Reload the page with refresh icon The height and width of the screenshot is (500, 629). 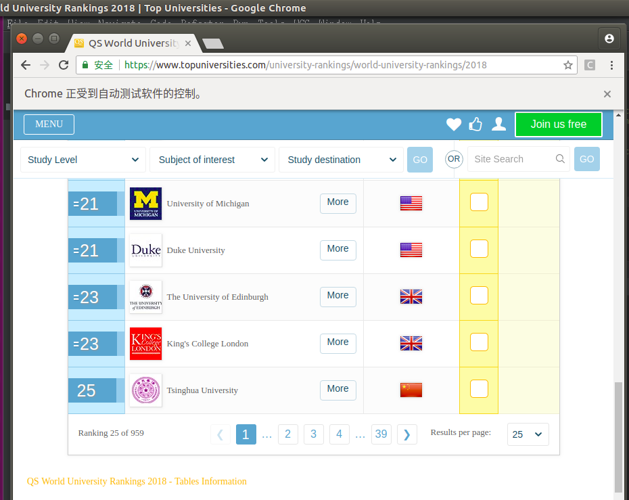[64, 65]
